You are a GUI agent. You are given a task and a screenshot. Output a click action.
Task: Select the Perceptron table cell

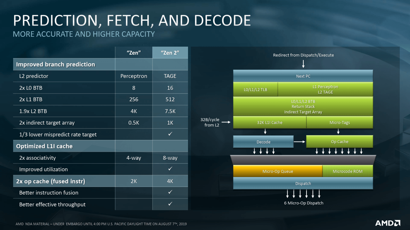coord(134,76)
